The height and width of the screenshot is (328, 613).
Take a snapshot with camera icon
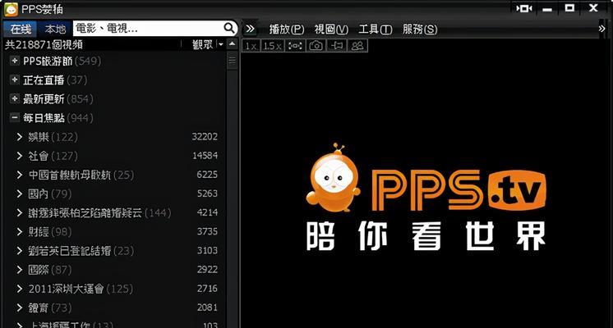[316, 46]
